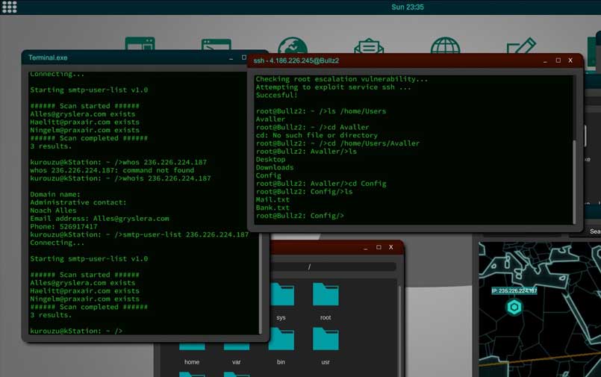The height and width of the screenshot is (377, 601).
Task: Click 'command not found' error line
Action: click(112, 170)
